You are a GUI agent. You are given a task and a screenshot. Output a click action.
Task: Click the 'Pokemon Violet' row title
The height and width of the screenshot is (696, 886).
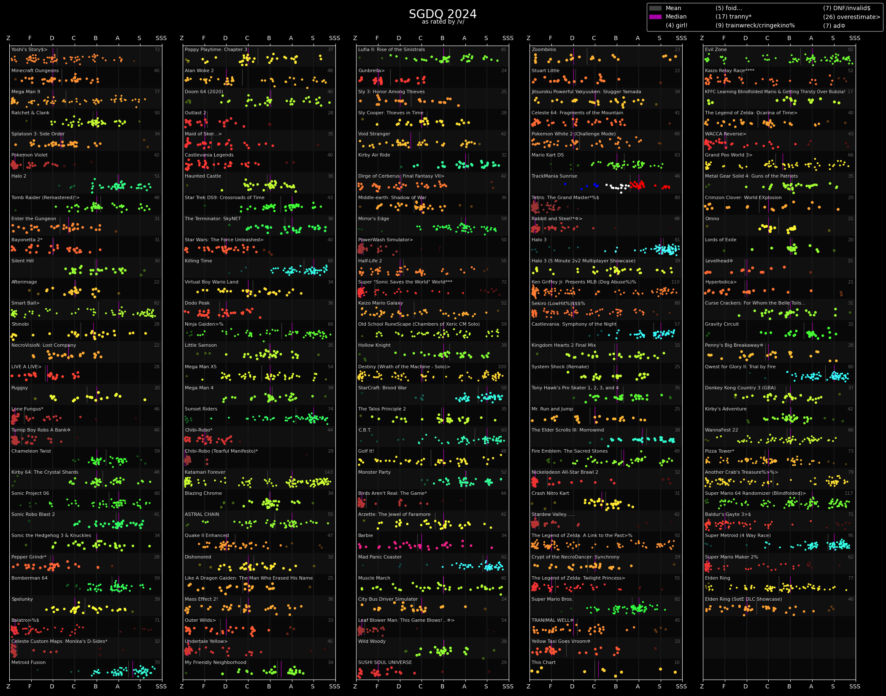pos(30,155)
